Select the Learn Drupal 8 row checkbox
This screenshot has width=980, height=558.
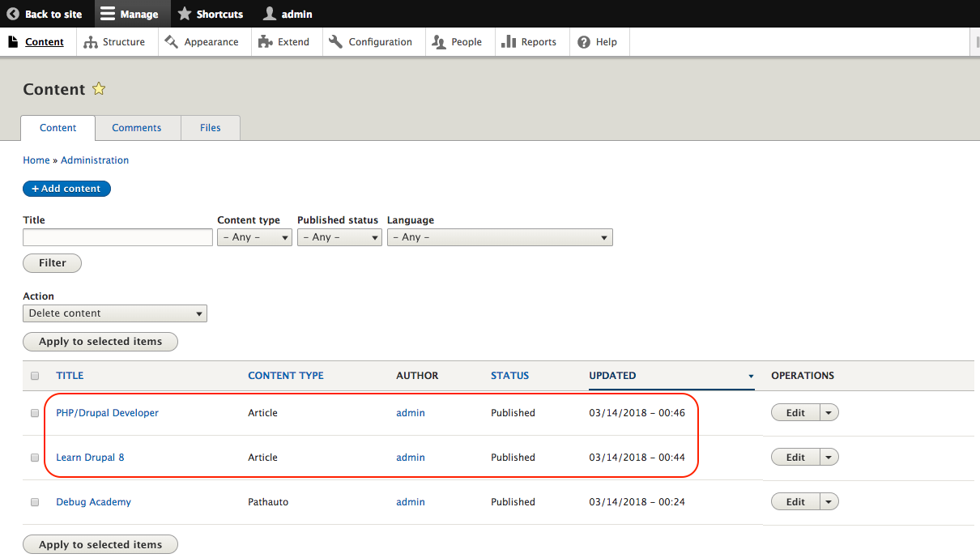[35, 458]
